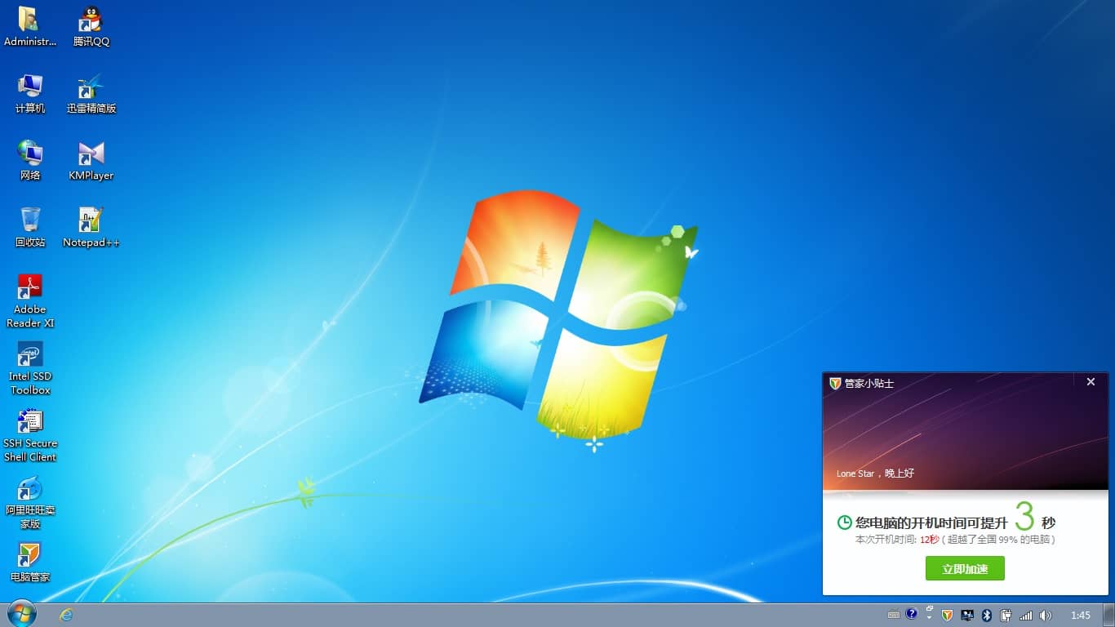Close the 管家小贴士 popup
The height and width of the screenshot is (627, 1115).
(1091, 381)
